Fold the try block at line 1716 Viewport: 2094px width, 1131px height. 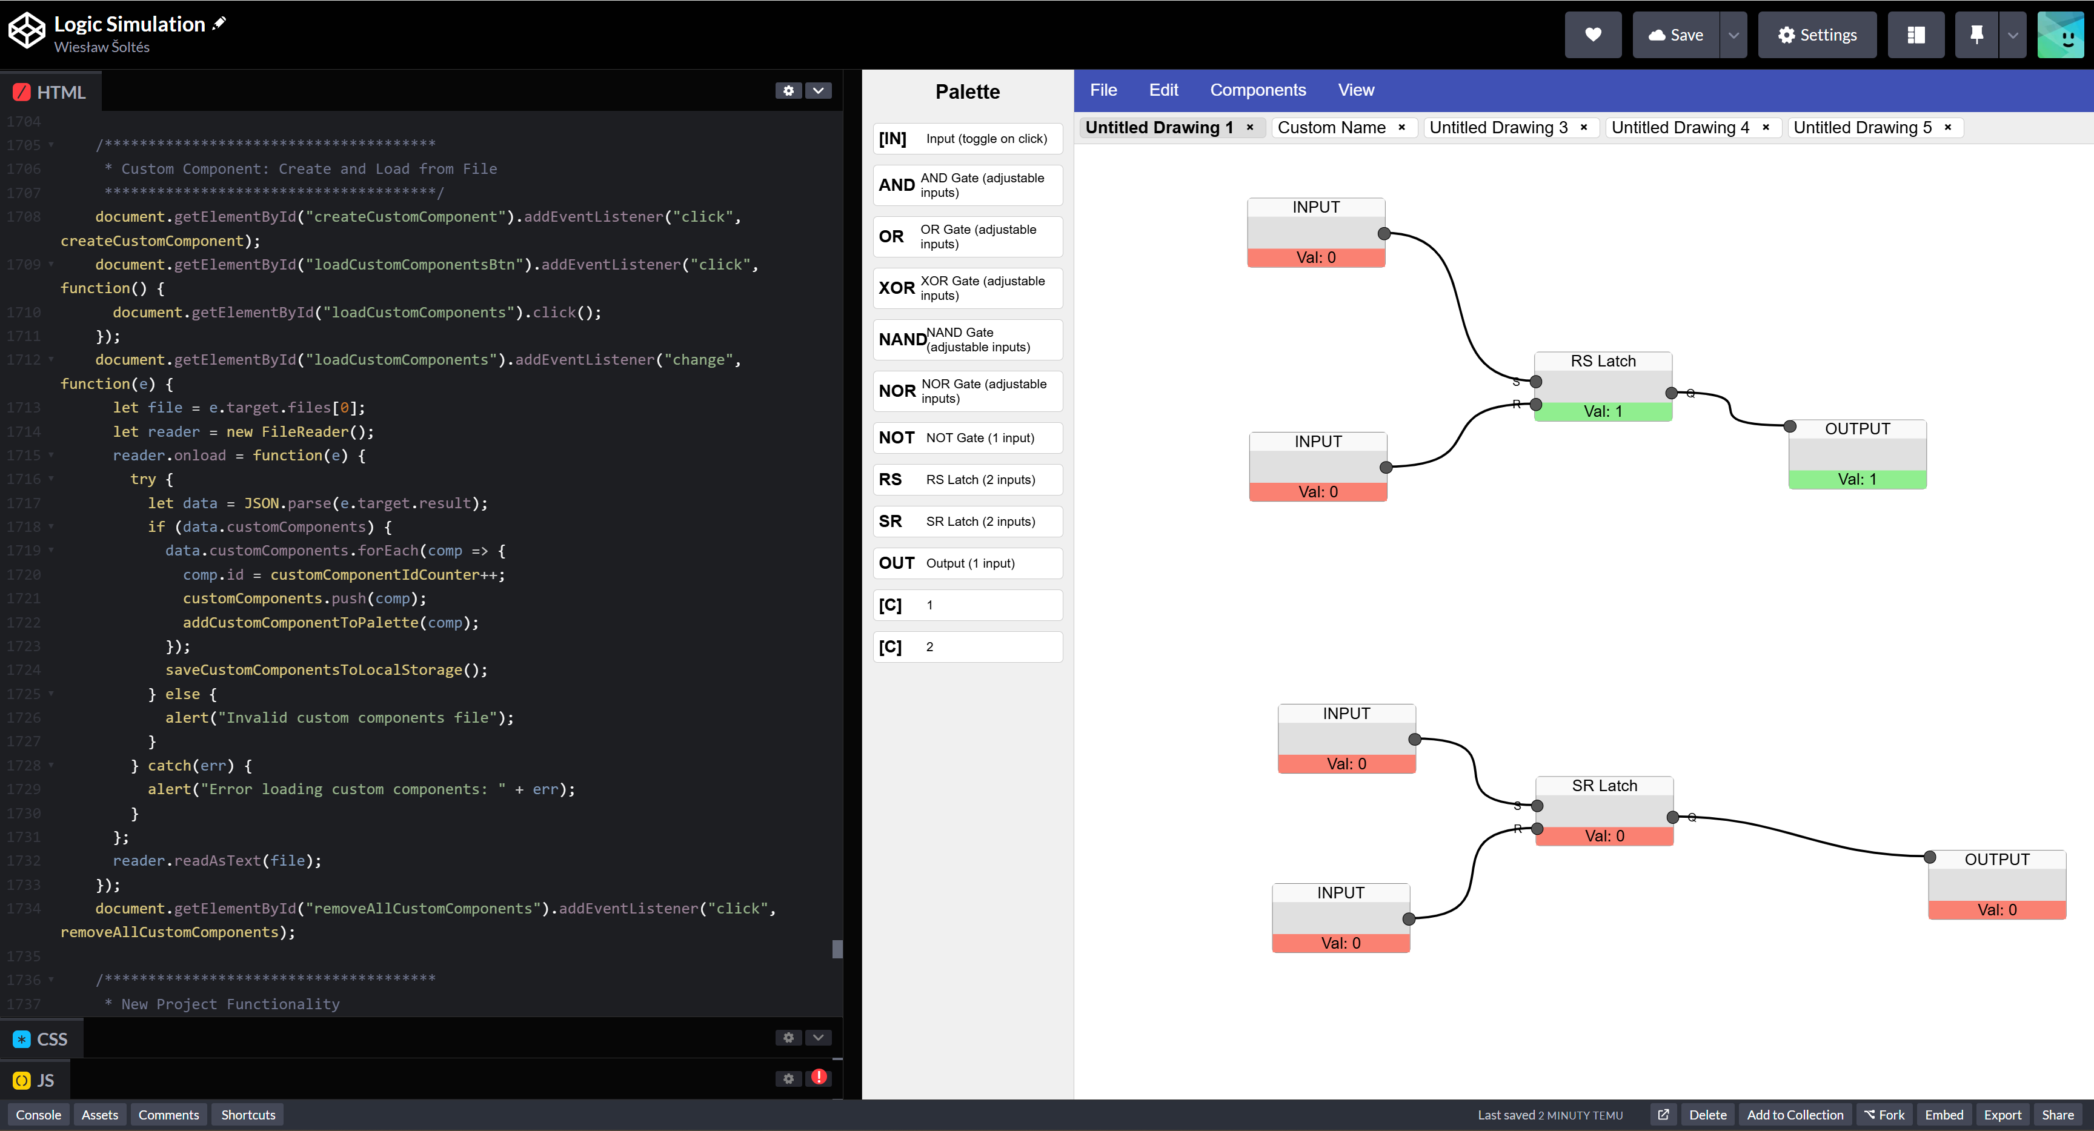point(52,479)
